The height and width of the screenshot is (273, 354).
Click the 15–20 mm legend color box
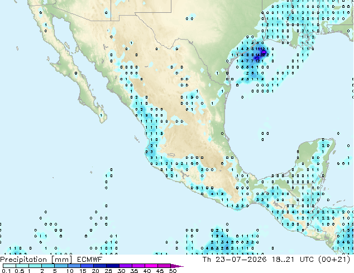[x=87, y=266]
